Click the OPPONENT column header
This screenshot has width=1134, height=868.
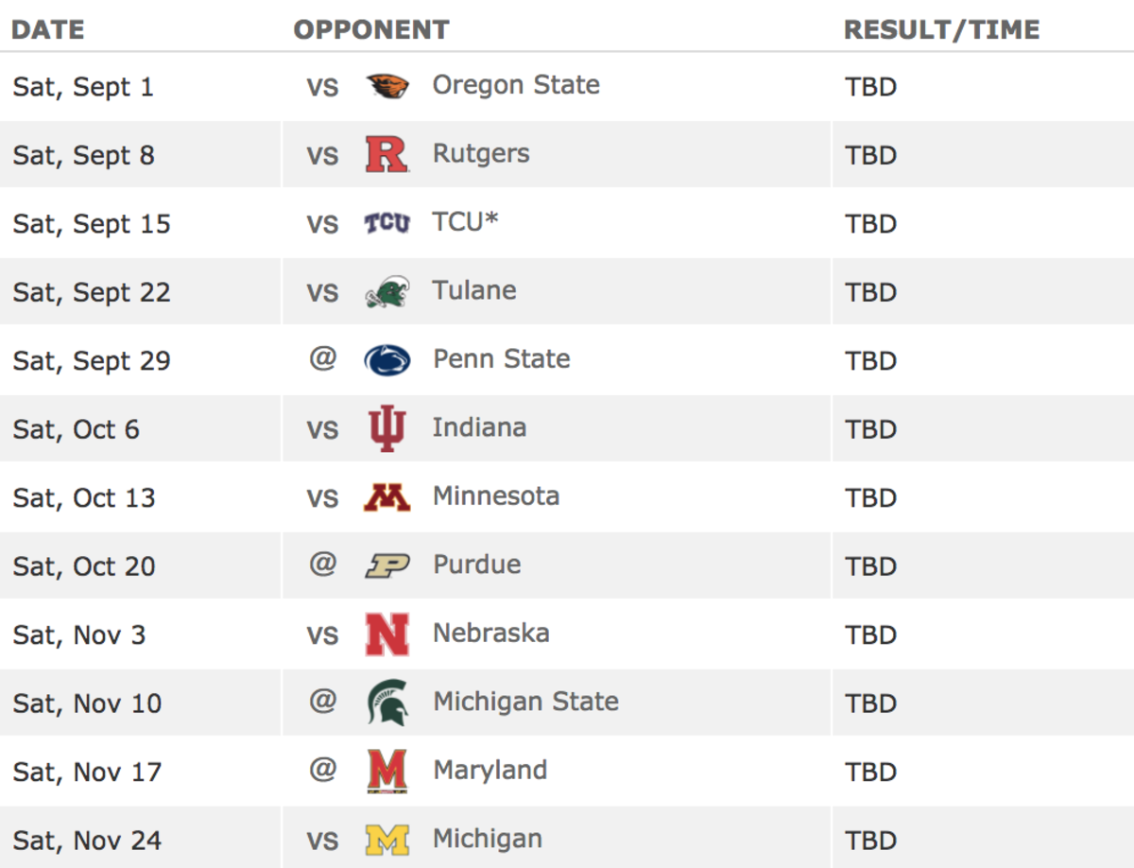pyautogui.click(x=371, y=29)
